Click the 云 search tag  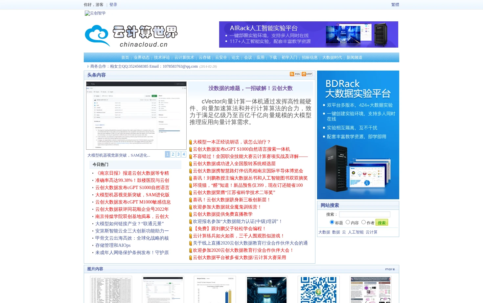pos(344,232)
